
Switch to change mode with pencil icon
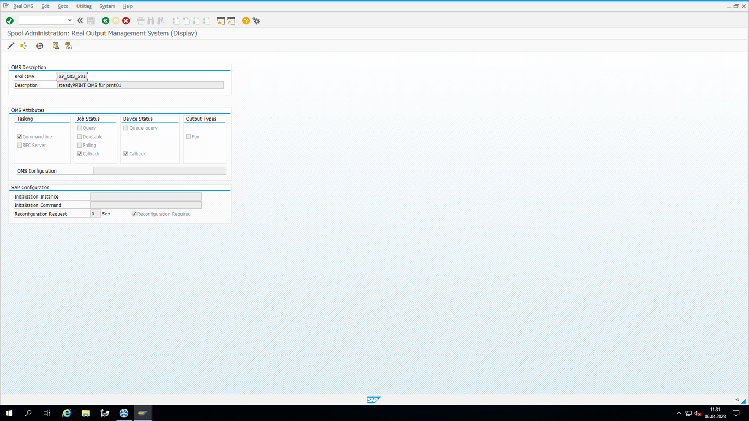click(11, 46)
